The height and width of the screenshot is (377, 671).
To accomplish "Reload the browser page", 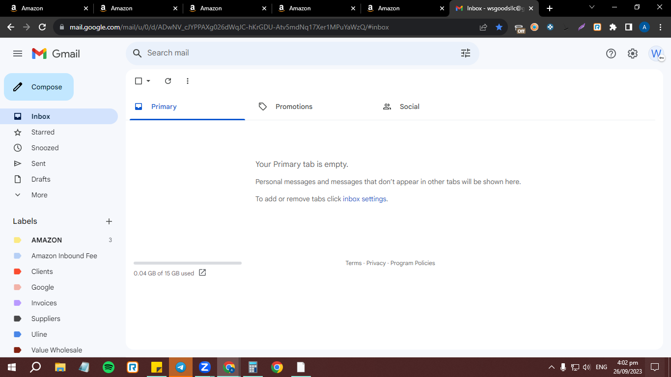I will [x=42, y=27].
